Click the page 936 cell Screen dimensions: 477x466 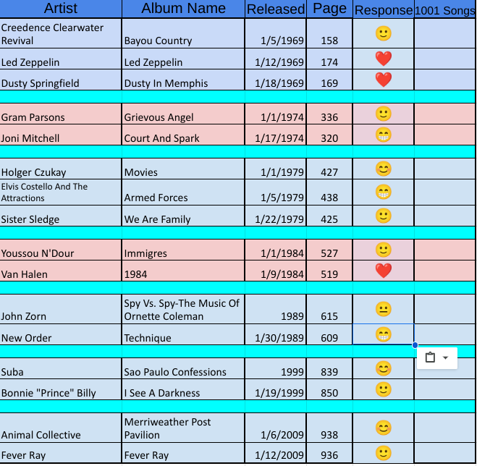tap(329, 453)
